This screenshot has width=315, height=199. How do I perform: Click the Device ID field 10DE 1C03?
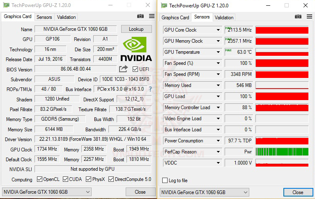coord(125,79)
